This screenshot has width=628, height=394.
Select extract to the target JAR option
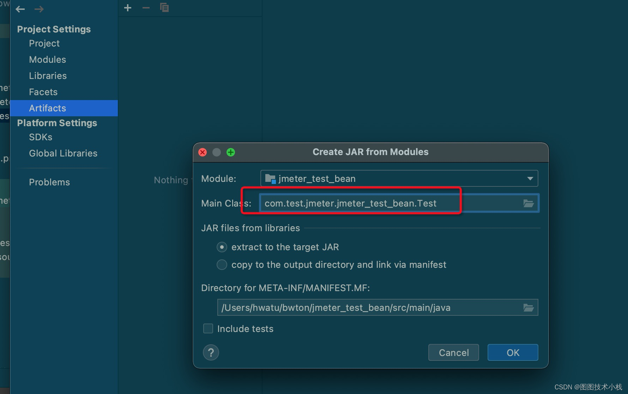click(222, 247)
